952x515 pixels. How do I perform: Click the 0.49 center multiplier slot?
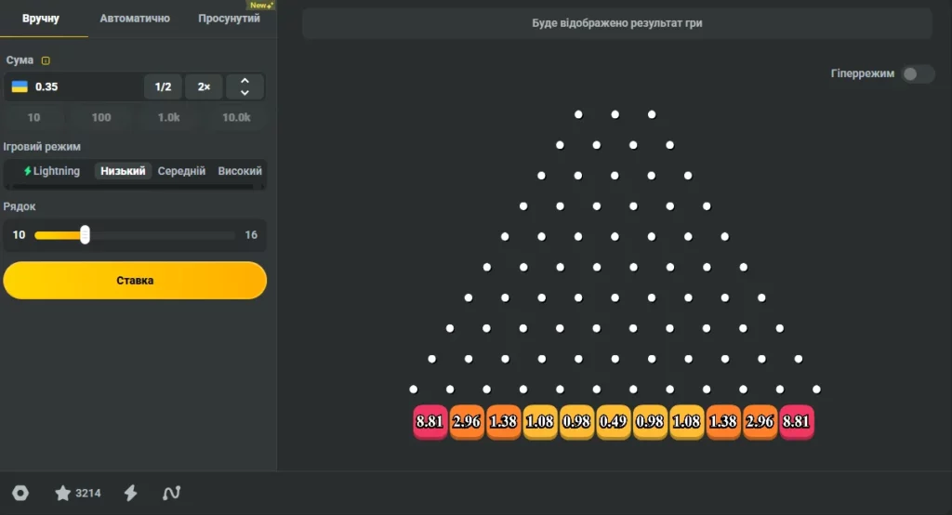(614, 421)
